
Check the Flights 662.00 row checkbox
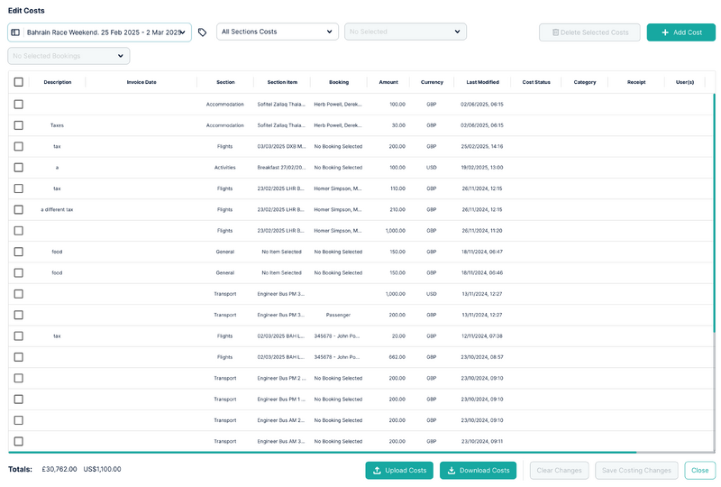[18, 357]
